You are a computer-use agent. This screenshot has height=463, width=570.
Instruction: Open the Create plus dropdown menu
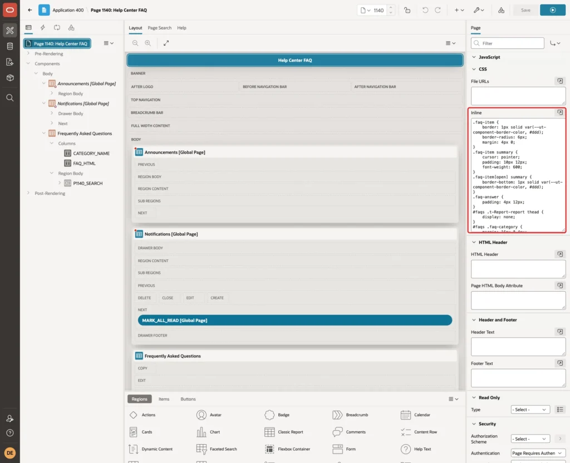(x=459, y=10)
